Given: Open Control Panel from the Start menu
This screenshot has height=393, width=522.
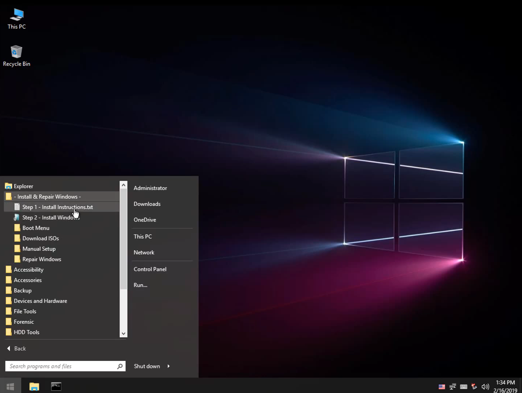Looking at the screenshot, I should coord(150,269).
